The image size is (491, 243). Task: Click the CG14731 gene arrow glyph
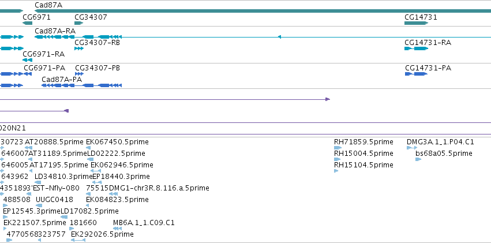[416, 23]
